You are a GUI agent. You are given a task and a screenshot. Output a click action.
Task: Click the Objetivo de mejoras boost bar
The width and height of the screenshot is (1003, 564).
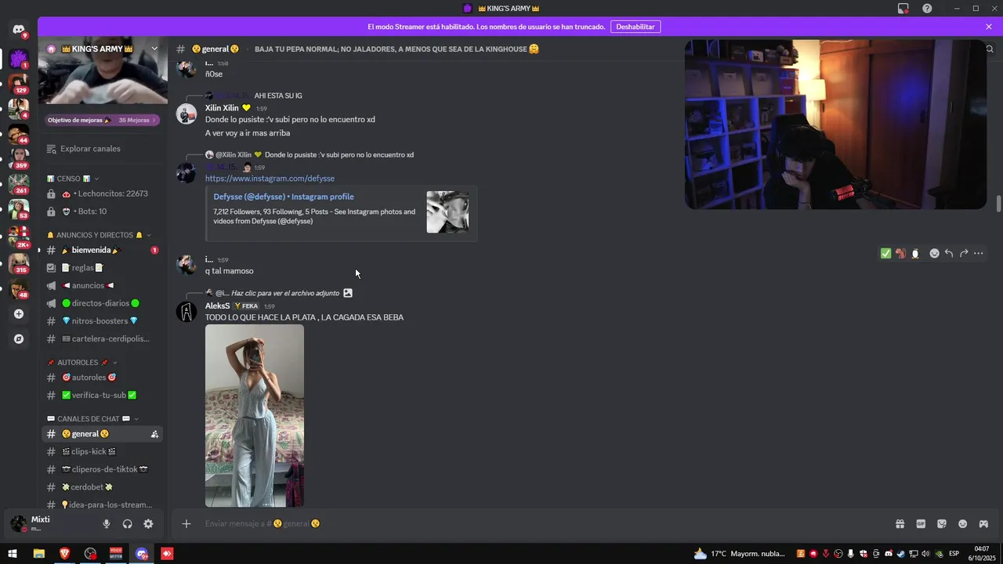[102, 121]
